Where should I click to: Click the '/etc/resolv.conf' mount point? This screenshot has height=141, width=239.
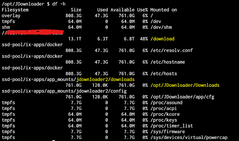pos(171,50)
